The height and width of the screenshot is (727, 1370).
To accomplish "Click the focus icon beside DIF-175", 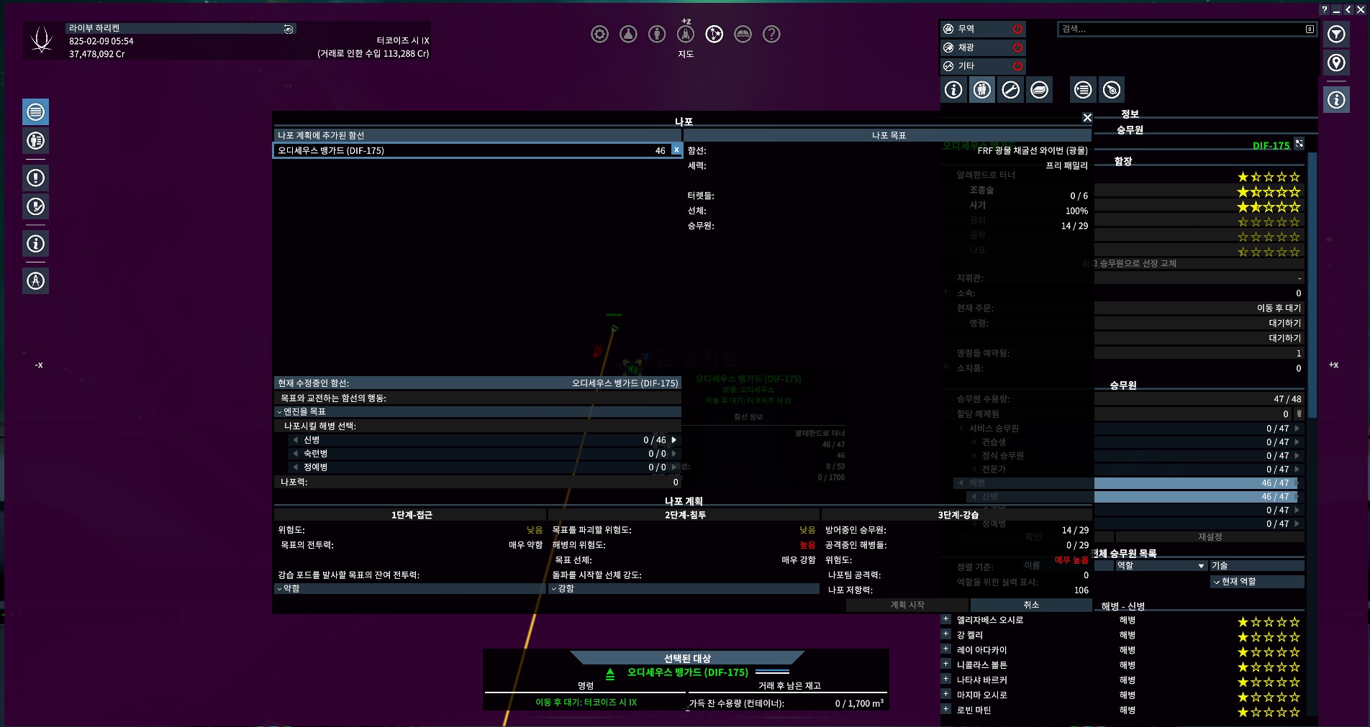I will click(x=1299, y=144).
